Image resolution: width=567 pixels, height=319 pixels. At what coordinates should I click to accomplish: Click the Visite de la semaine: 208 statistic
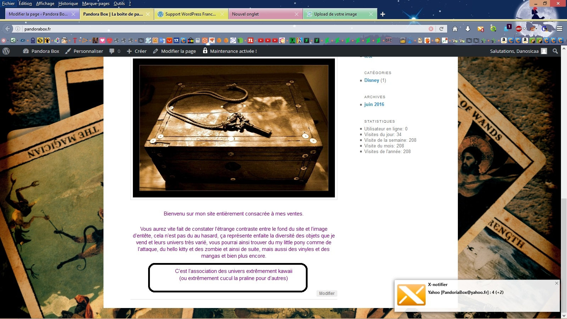390,140
